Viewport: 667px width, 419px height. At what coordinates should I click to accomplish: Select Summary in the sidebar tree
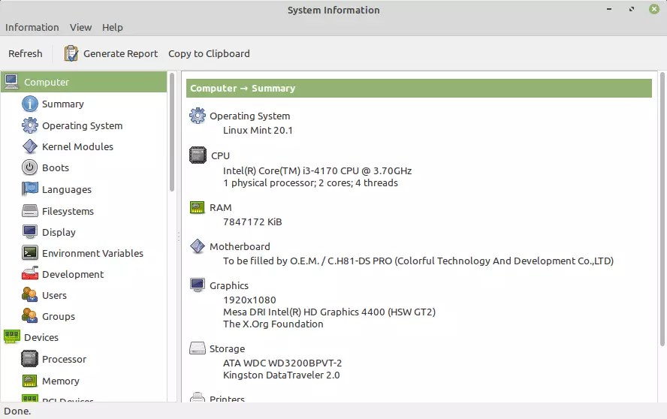click(62, 104)
